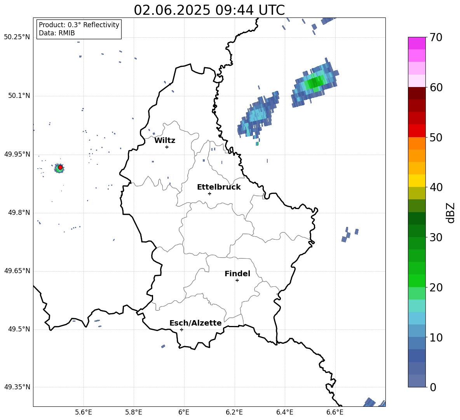
Task: Click the Ettelbruck location cross marker
Action: [209, 193]
